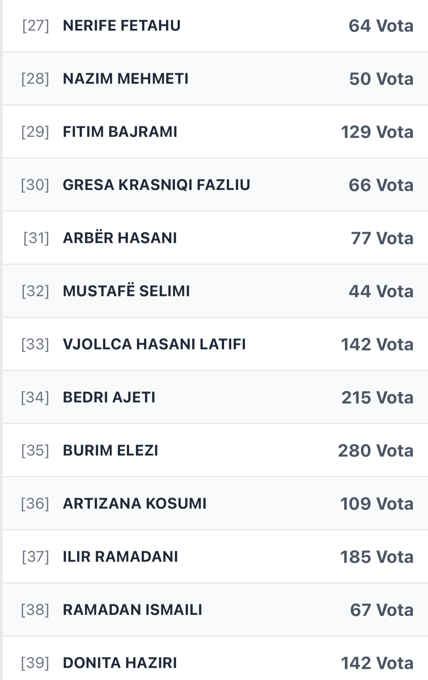Click the name Bedri Ajeti
428x680 pixels.
tap(109, 397)
